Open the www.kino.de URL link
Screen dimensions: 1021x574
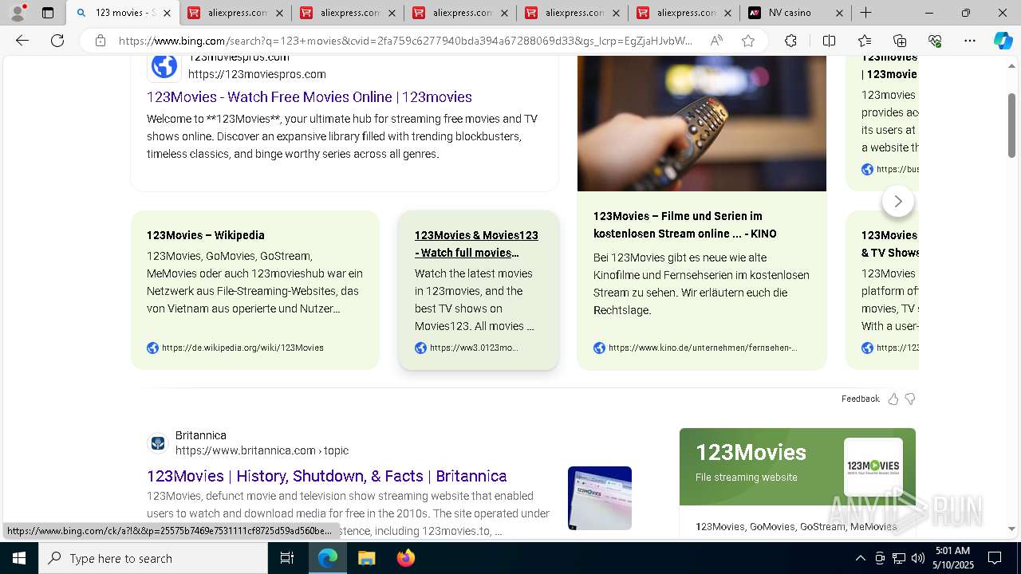[703, 348]
